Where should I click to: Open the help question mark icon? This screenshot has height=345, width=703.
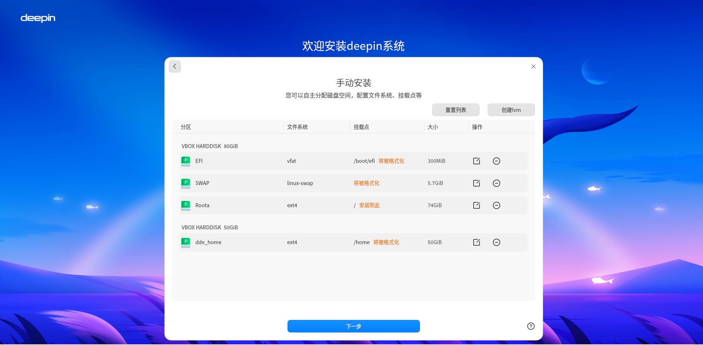tap(531, 326)
